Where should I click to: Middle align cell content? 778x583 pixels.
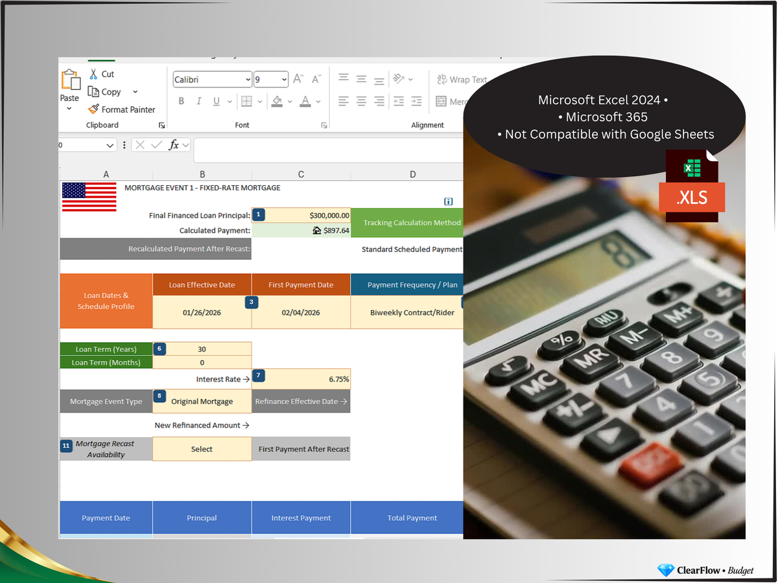point(362,79)
